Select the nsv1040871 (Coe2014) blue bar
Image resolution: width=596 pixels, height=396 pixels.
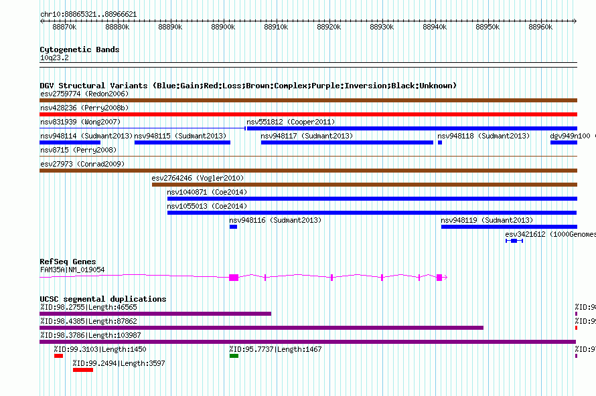point(372,199)
